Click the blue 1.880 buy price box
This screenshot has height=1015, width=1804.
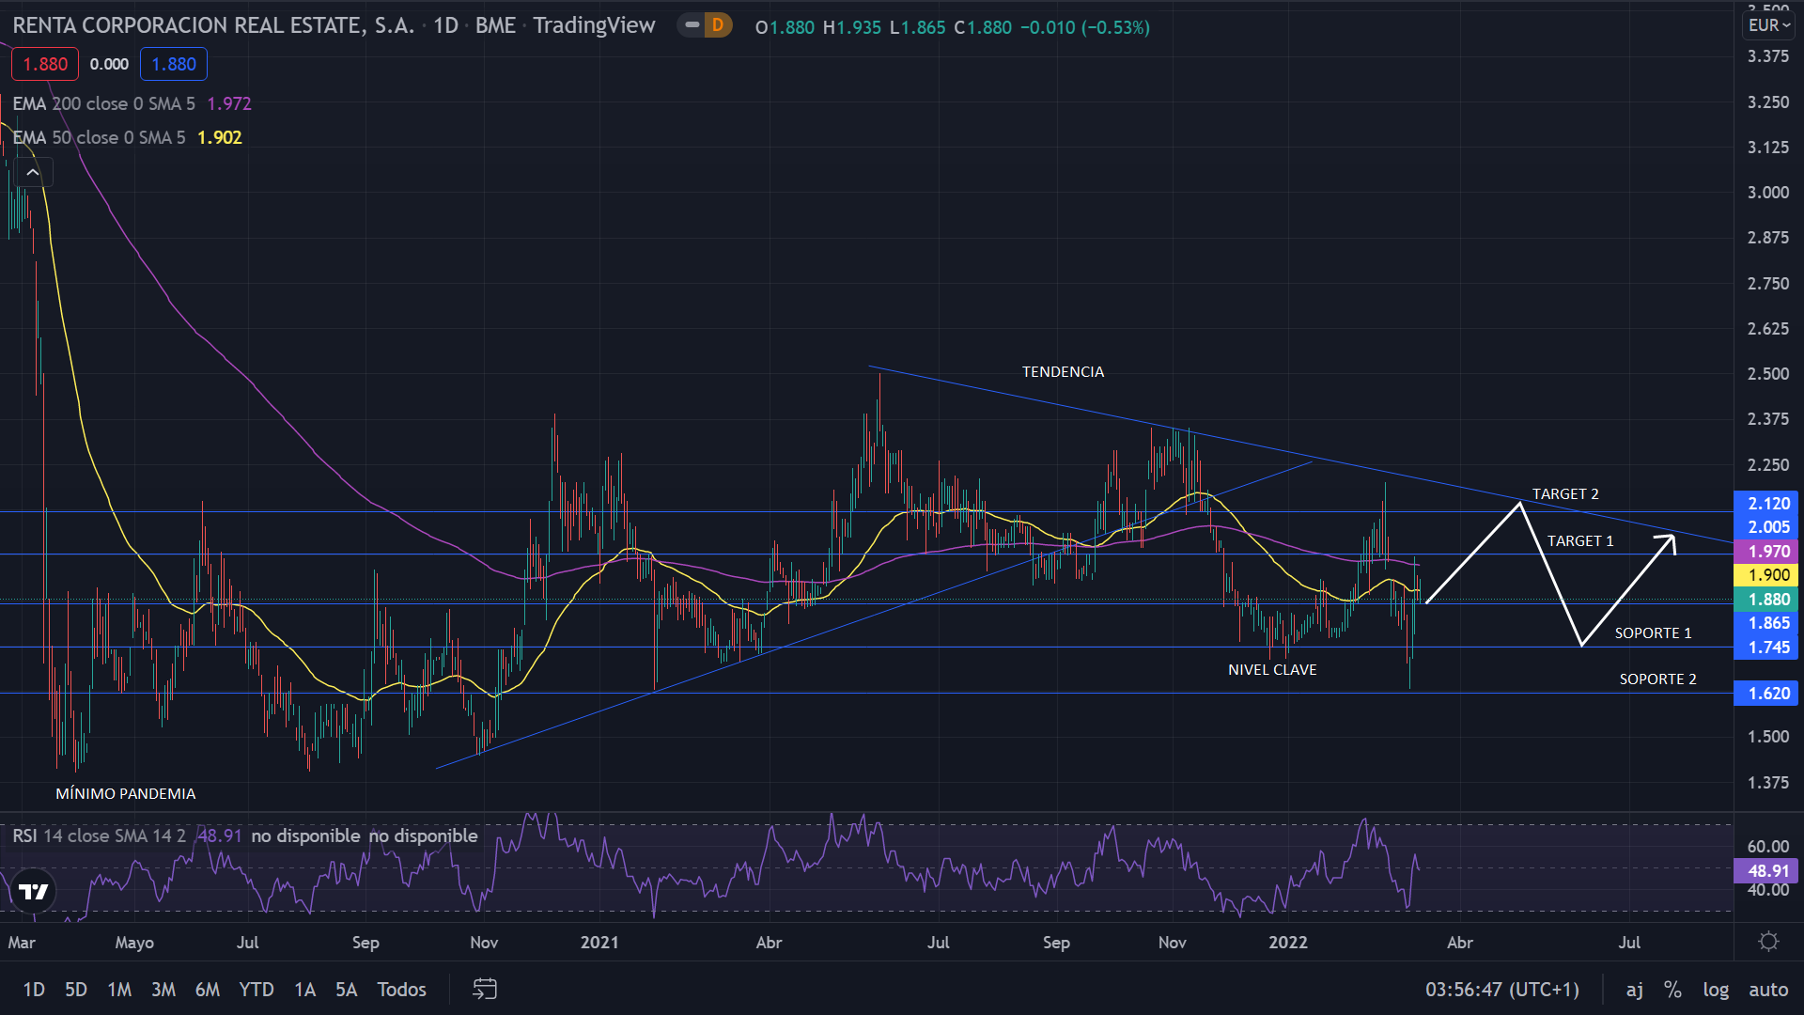tap(174, 64)
